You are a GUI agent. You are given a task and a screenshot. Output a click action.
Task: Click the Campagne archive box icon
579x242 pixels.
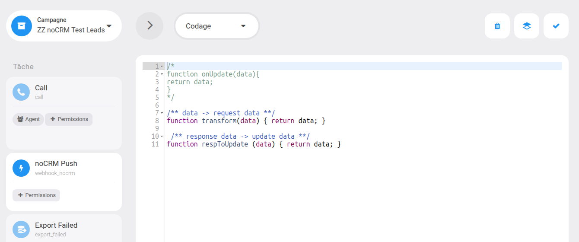(22, 26)
